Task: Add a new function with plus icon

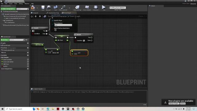Action: click(x=28, y=48)
